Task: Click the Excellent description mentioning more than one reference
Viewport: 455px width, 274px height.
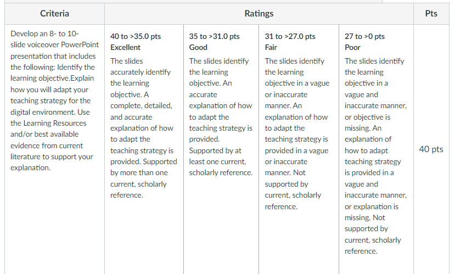Action: click(144, 128)
